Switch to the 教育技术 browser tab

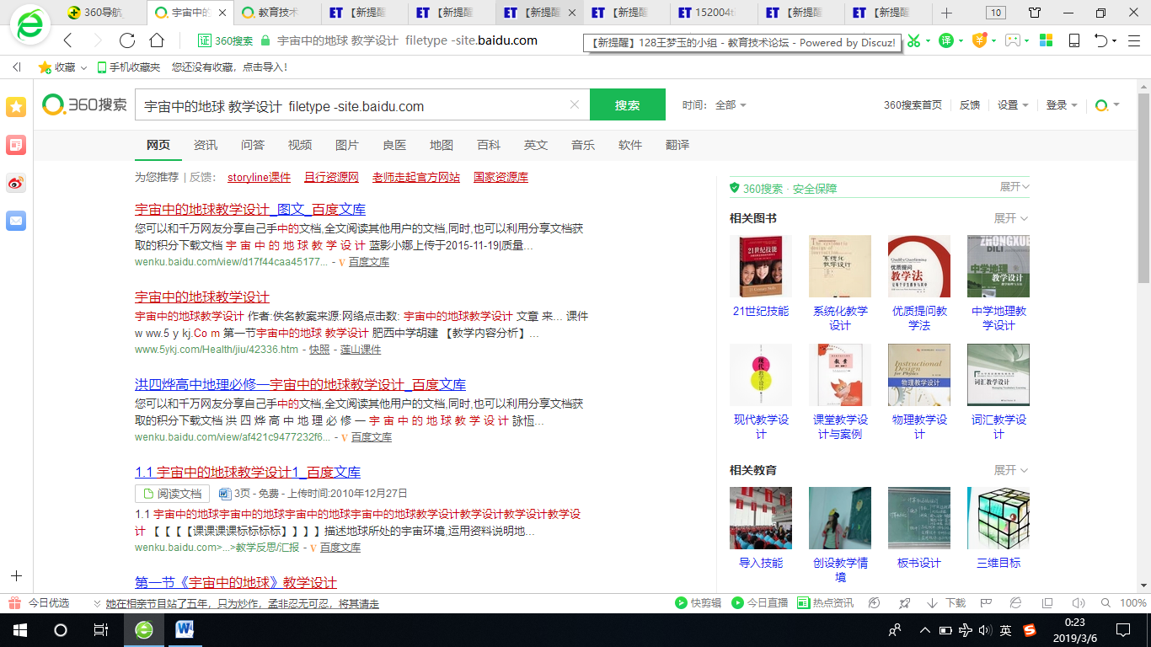(x=276, y=13)
